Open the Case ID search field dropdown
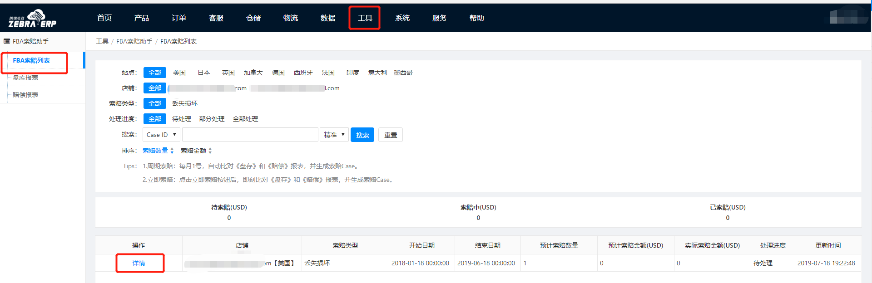Image resolution: width=872 pixels, height=283 pixels. click(161, 135)
